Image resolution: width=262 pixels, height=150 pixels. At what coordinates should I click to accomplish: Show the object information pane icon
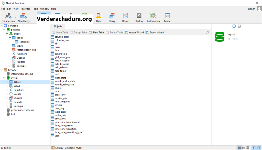(234, 26)
